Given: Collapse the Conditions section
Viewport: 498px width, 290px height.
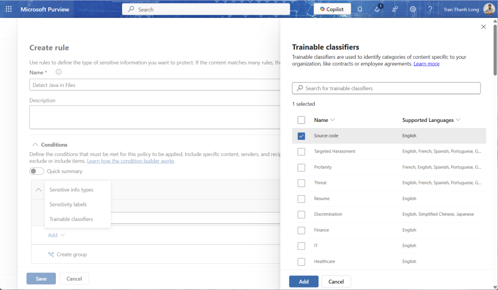Looking at the screenshot, I should [x=35, y=145].
